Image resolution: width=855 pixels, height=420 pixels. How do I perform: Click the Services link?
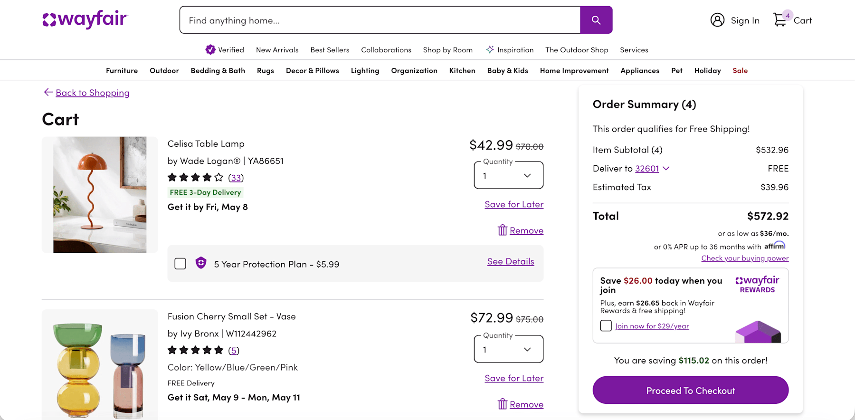coord(634,49)
